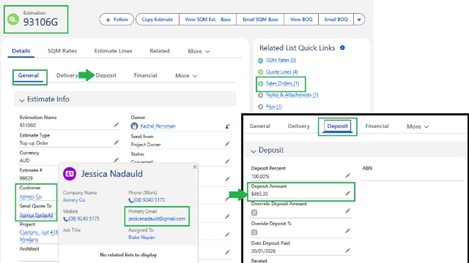Select the Financial sub-tab on left panel
Screen dimensions: 469x263
(145, 75)
